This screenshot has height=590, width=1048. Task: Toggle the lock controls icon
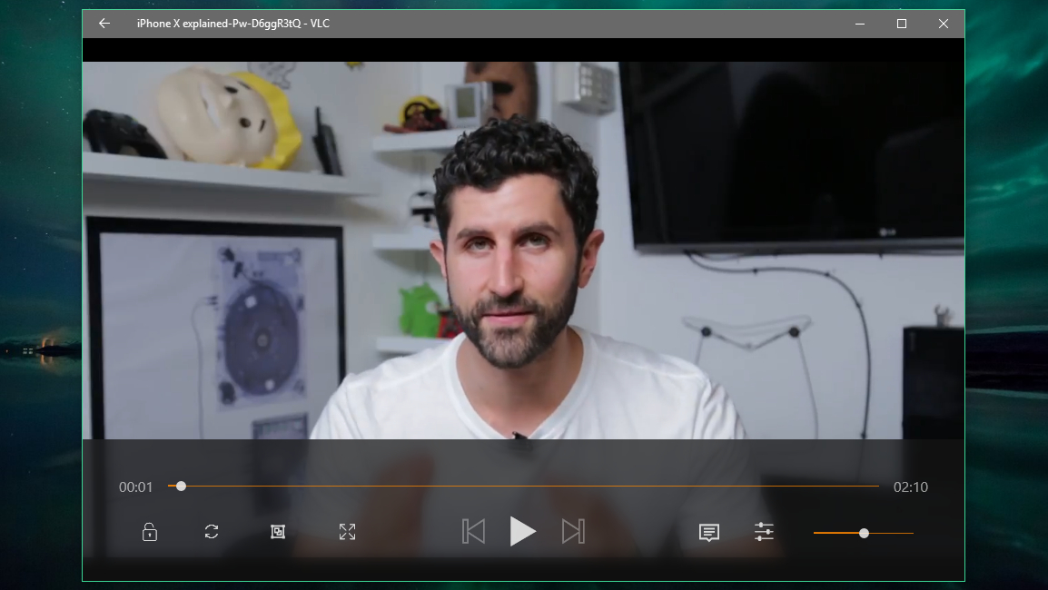coord(150,532)
